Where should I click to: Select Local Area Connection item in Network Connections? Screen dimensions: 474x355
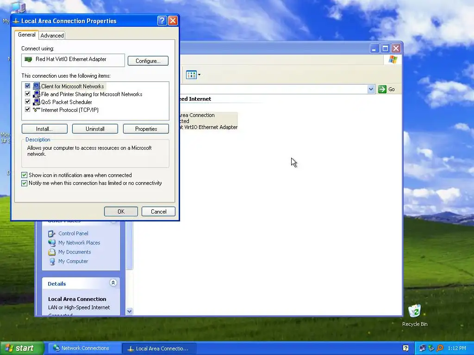pos(209,121)
